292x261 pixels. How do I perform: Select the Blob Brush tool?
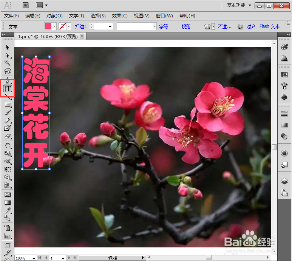point(8,128)
